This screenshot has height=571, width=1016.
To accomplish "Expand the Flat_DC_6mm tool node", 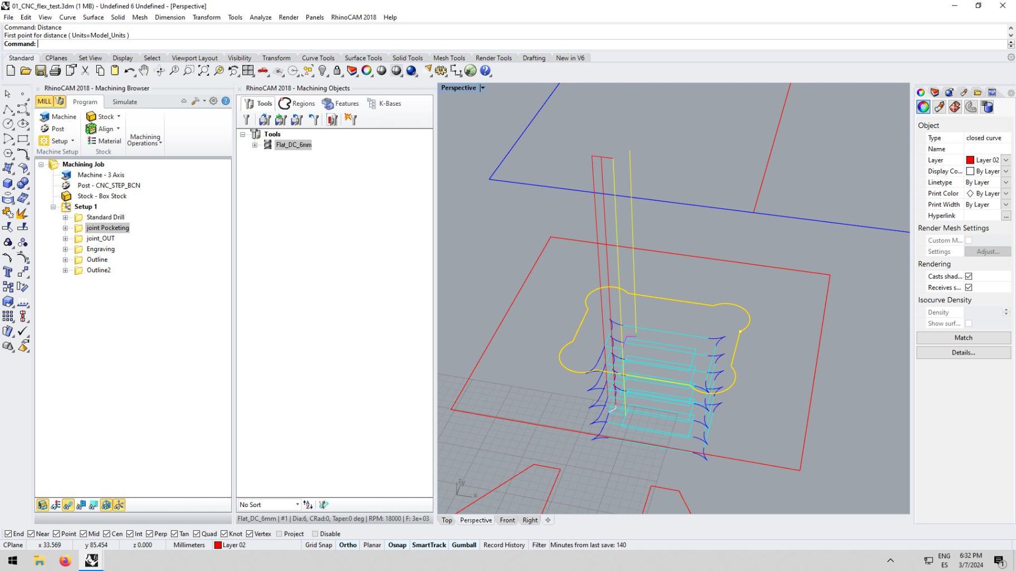I will (x=255, y=145).
